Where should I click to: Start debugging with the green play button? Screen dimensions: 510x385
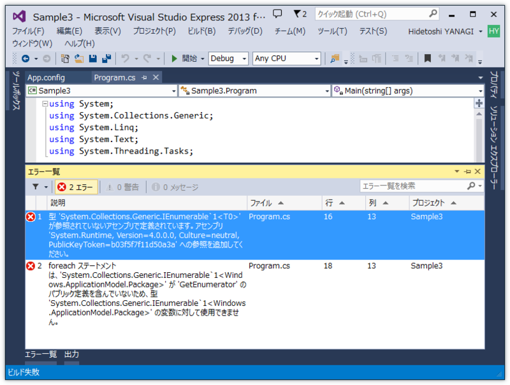click(x=174, y=59)
